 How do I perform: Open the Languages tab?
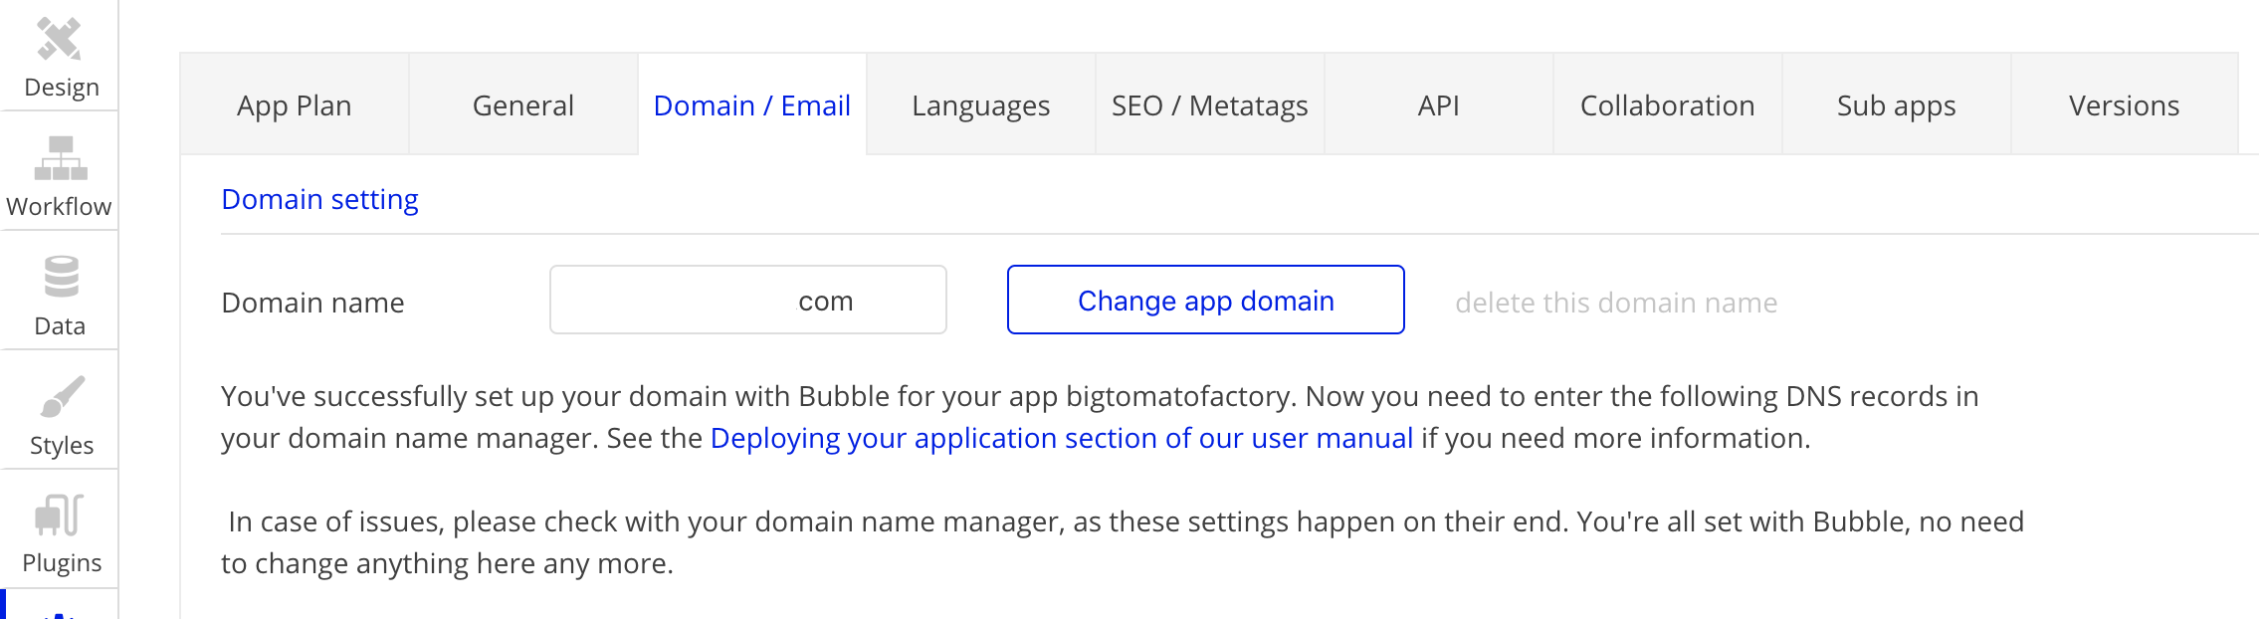[981, 105]
